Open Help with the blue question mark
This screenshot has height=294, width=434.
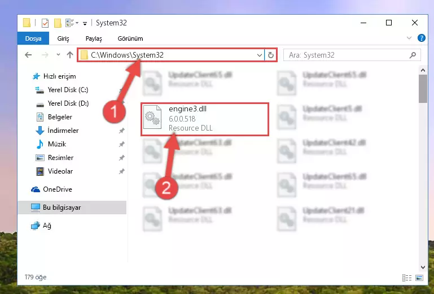click(421, 38)
